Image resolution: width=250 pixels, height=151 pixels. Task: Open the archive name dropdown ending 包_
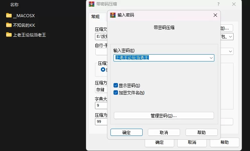(230, 36)
